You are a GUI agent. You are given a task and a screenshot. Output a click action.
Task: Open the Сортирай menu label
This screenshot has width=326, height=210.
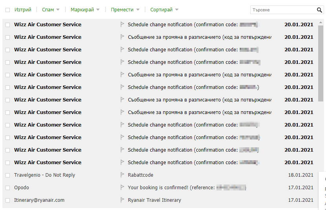tap(161, 10)
